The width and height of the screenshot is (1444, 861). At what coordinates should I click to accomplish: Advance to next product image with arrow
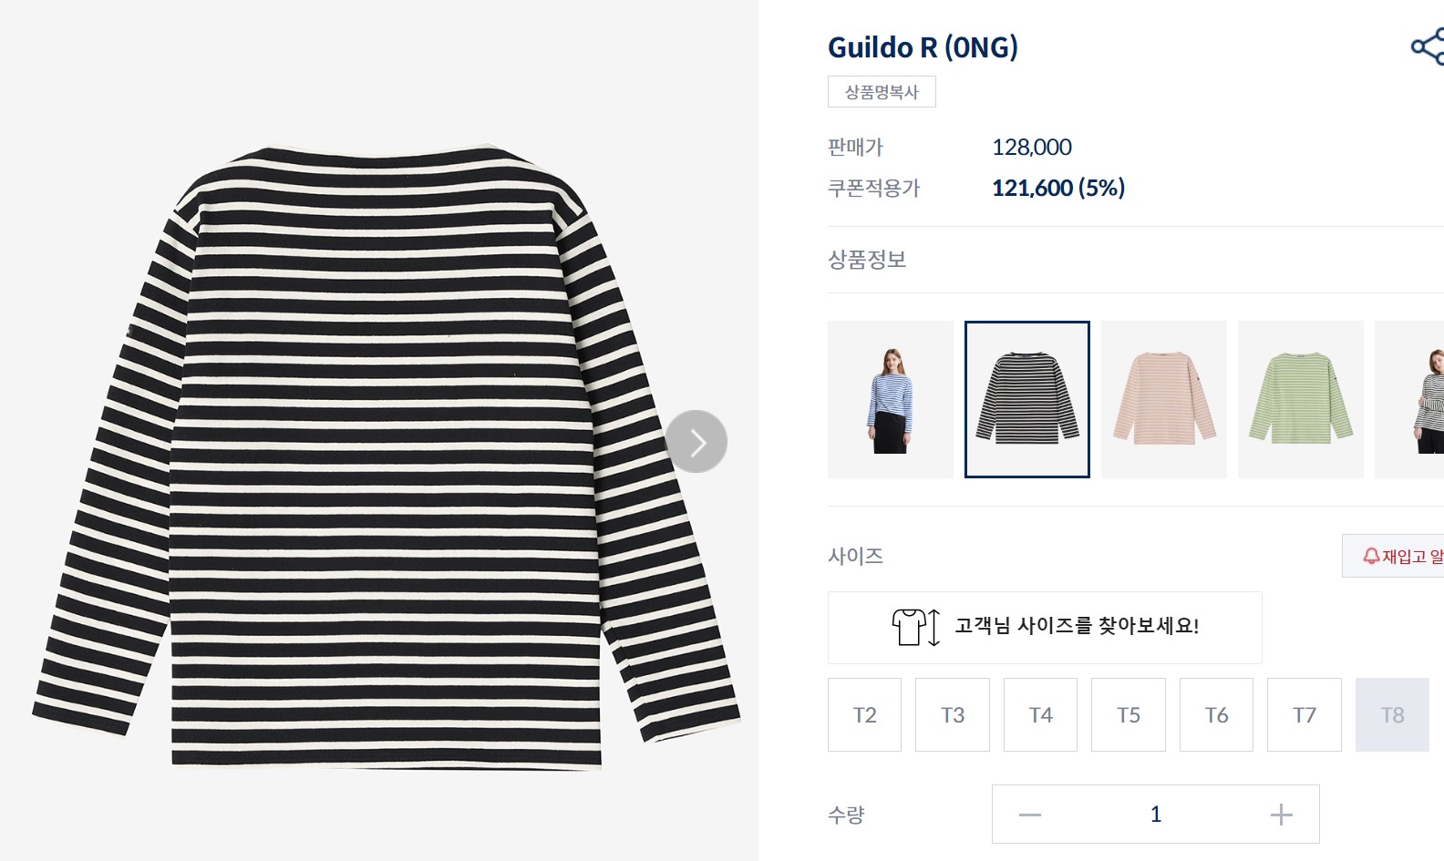coord(696,442)
